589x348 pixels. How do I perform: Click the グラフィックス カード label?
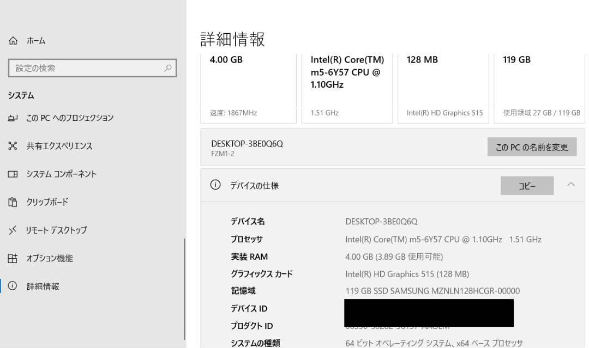click(x=261, y=274)
